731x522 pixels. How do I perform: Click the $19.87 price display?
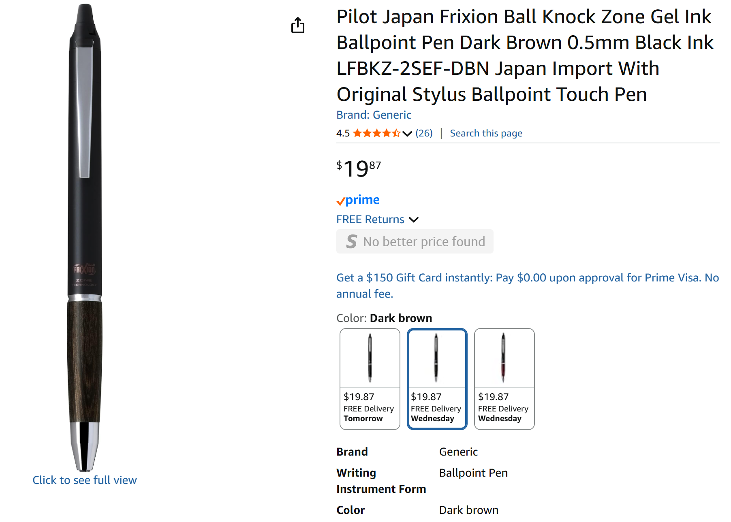pyautogui.click(x=359, y=168)
